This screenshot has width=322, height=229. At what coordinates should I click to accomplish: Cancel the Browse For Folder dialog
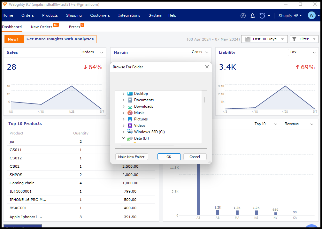pyautogui.click(x=195, y=157)
